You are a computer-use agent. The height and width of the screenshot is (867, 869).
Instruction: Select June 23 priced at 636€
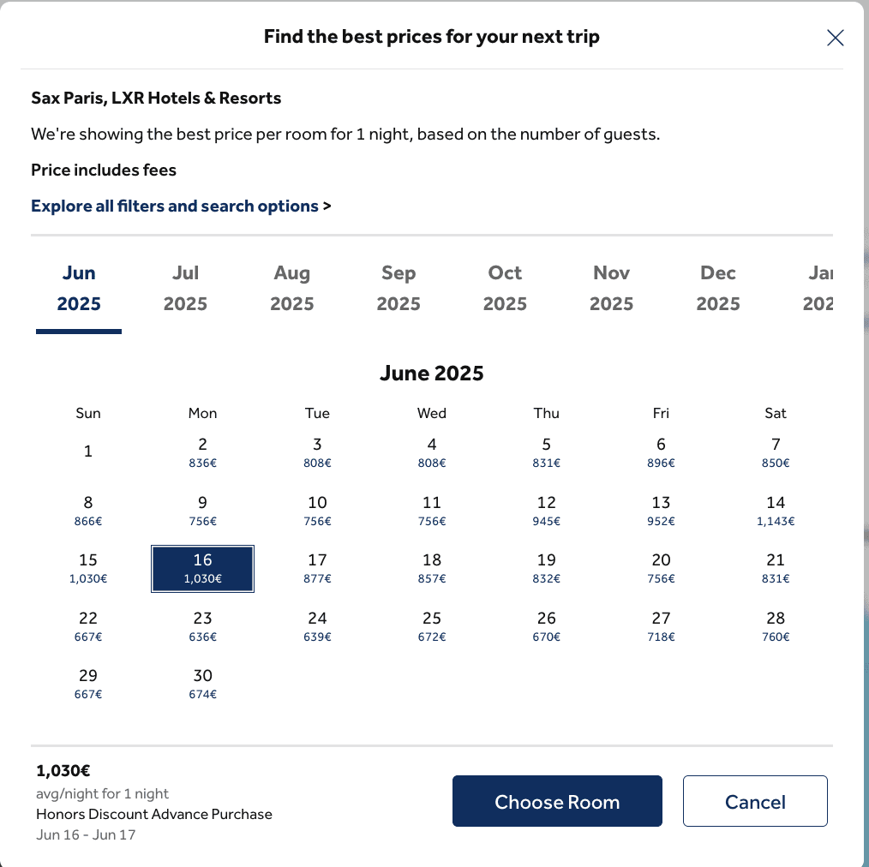202,626
